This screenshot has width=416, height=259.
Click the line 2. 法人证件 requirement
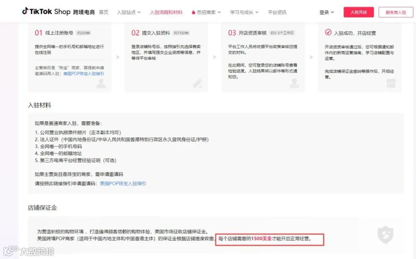click(121, 139)
